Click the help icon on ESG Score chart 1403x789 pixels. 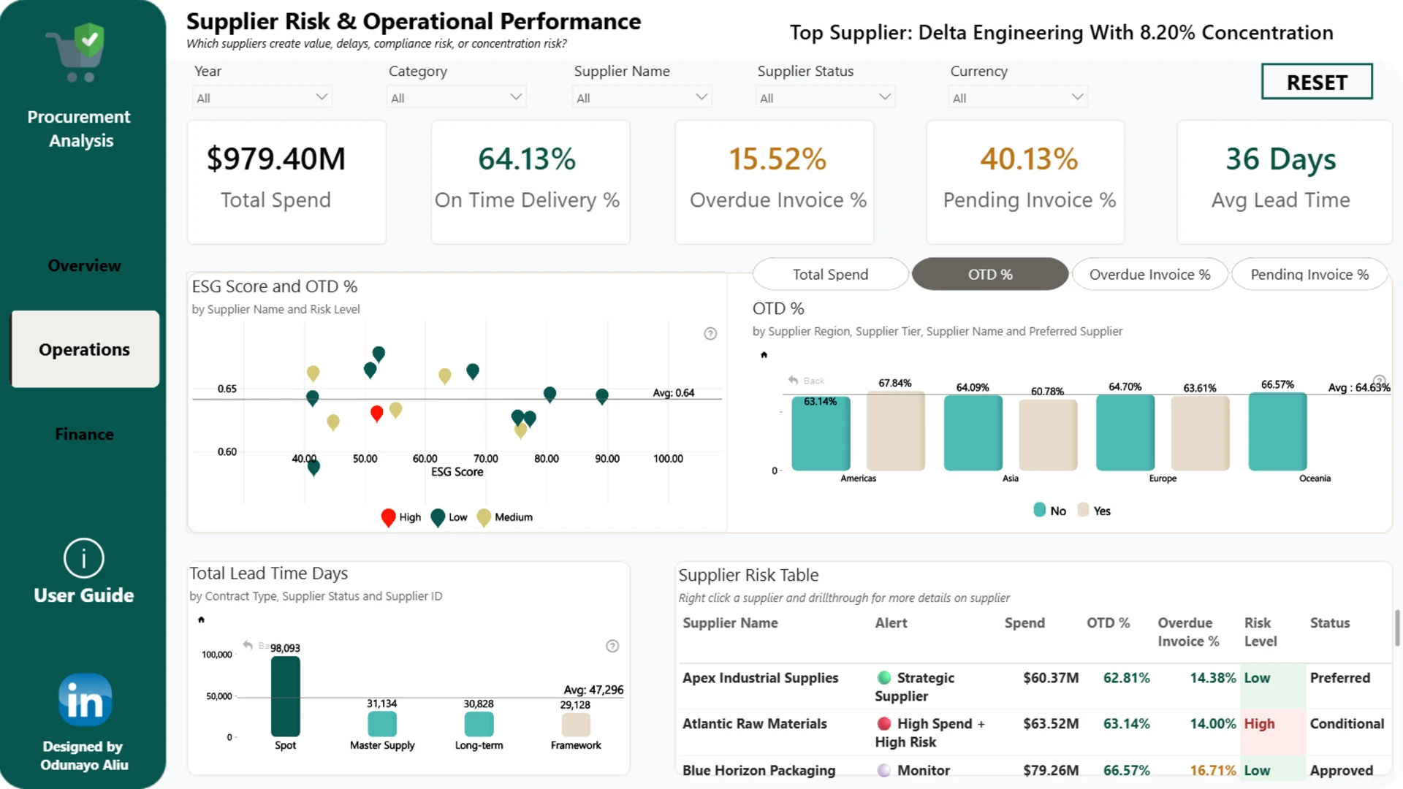pyautogui.click(x=710, y=334)
